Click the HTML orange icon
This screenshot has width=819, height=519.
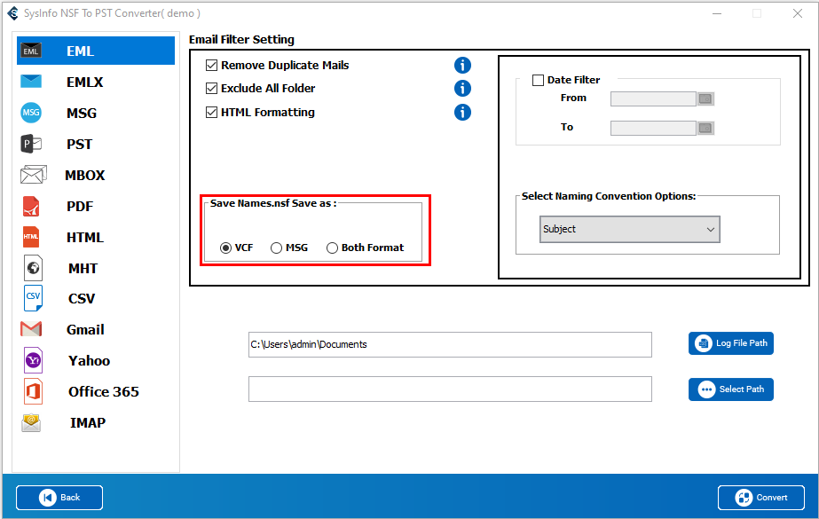click(31, 237)
